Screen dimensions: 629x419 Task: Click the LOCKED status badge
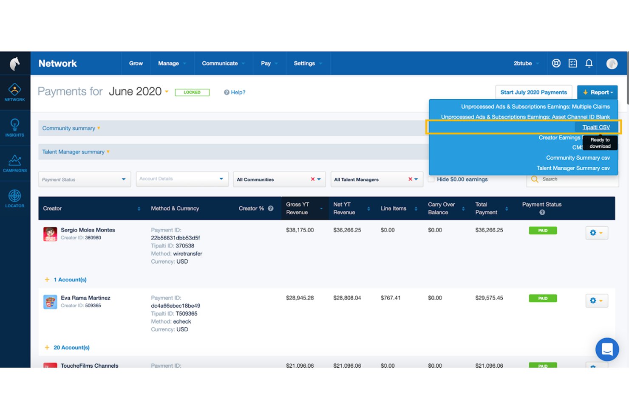click(x=192, y=92)
